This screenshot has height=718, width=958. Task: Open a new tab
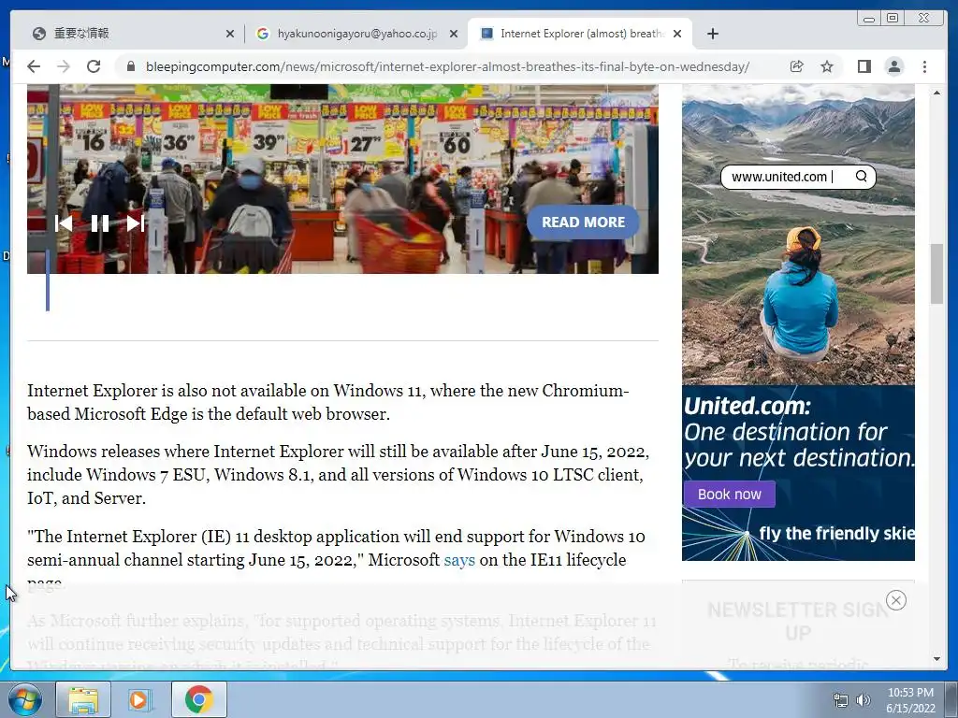click(712, 34)
